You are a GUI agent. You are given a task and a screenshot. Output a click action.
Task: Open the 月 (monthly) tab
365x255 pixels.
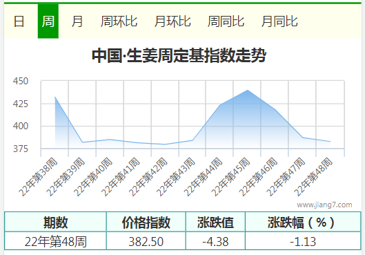tap(77, 21)
